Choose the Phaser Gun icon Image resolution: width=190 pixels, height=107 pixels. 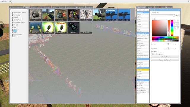click(x=73, y=28)
